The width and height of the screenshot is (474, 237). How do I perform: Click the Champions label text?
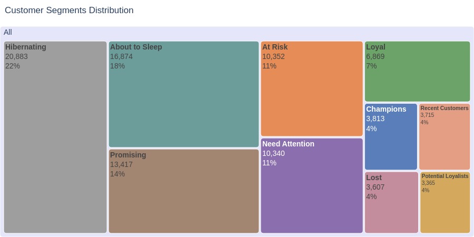(387, 109)
